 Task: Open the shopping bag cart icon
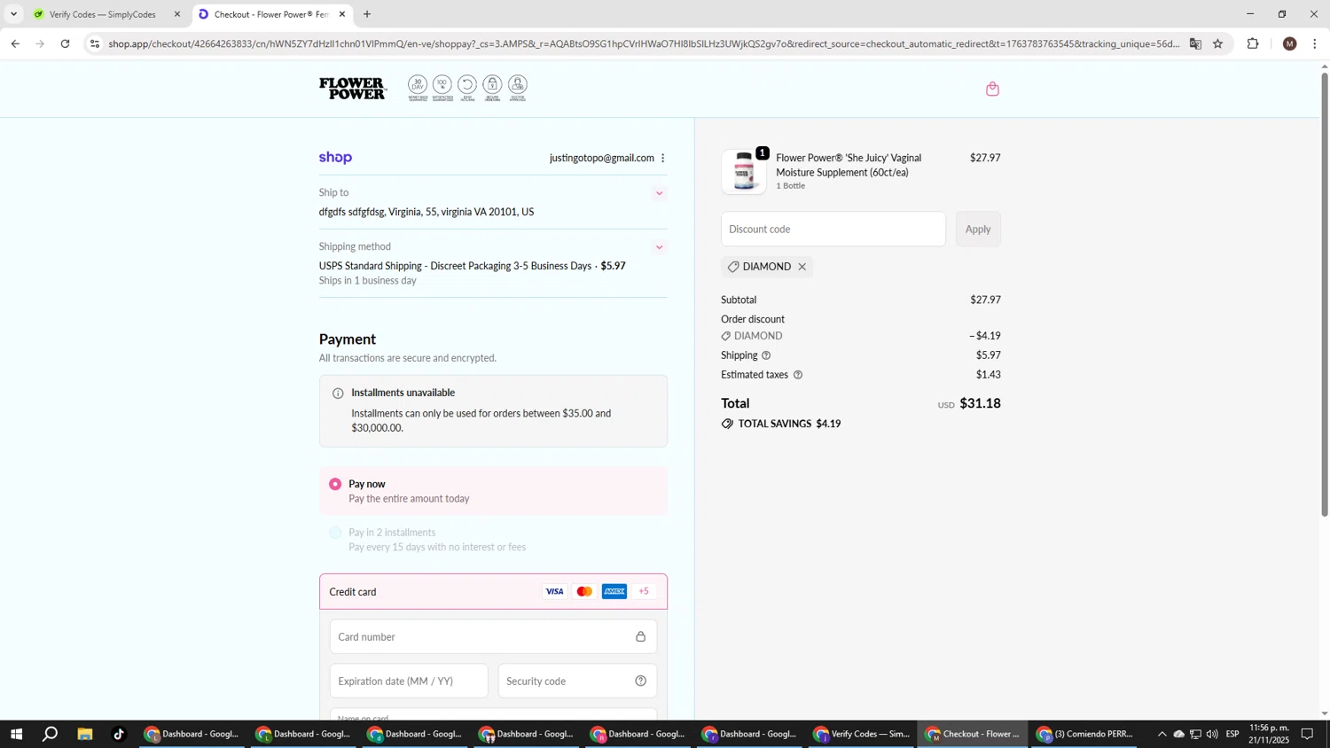coord(992,89)
